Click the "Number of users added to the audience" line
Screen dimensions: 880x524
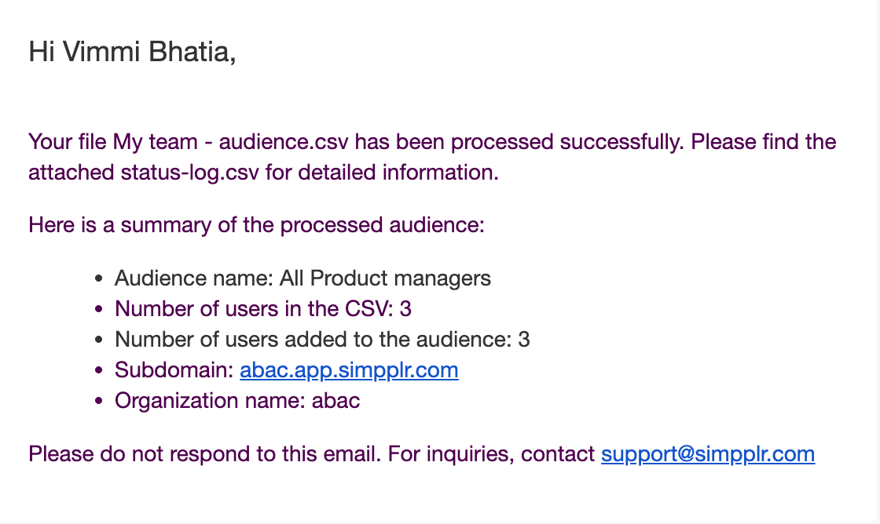(322, 340)
